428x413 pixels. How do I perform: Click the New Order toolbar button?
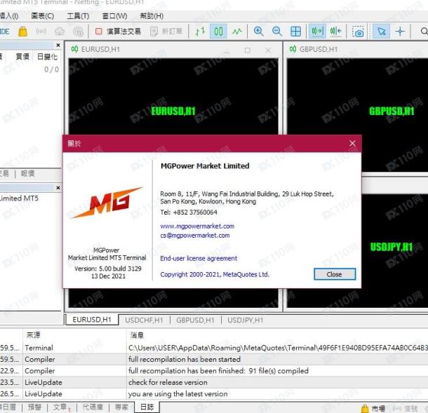pos(166,32)
